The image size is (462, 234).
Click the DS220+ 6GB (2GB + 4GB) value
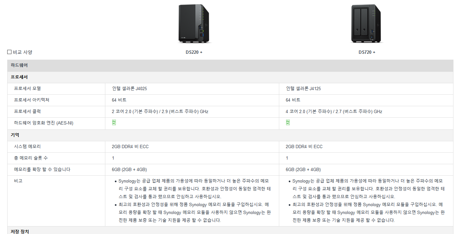click(129, 169)
